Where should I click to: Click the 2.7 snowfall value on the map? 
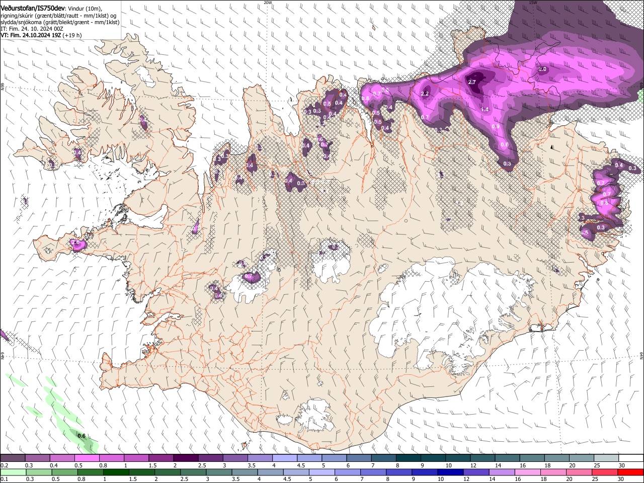pos(472,82)
